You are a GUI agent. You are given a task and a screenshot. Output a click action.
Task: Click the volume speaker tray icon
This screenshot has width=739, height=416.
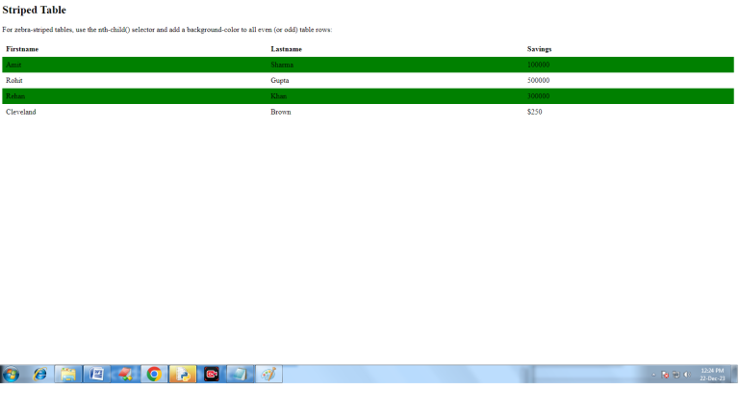point(686,375)
